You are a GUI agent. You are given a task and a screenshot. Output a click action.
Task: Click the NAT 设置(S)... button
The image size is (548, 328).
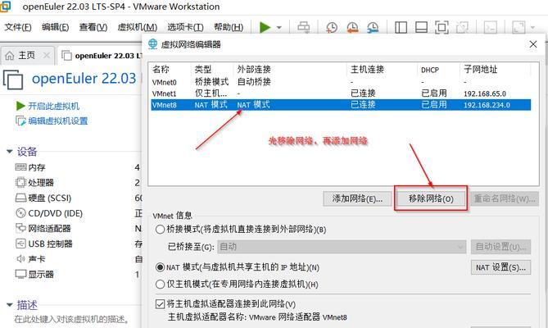pyautogui.click(x=500, y=267)
